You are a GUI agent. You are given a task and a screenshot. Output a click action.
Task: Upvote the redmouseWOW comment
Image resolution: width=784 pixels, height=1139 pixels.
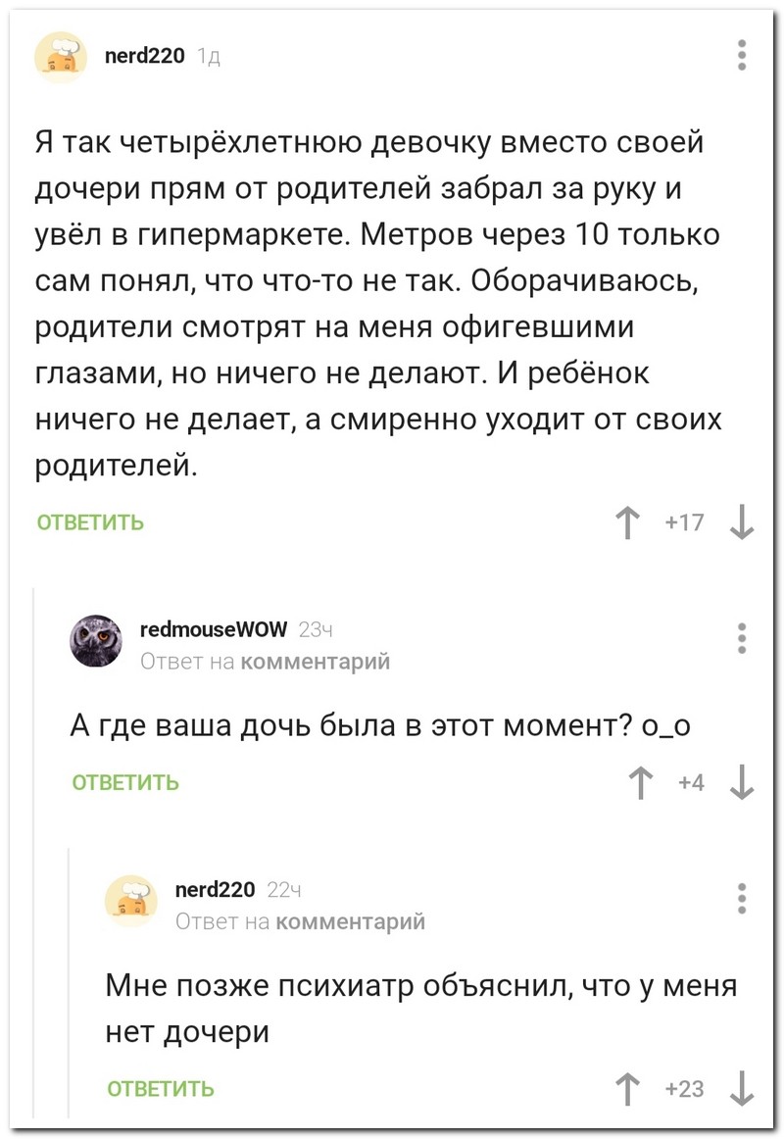[643, 783]
